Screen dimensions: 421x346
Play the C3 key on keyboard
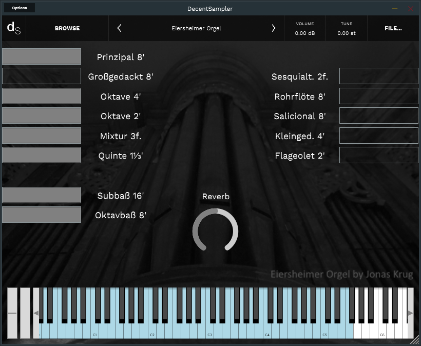[209, 332]
